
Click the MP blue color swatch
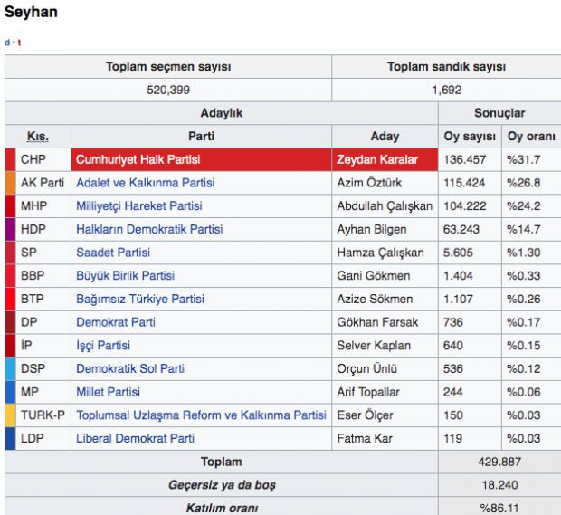pyautogui.click(x=10, y=392)
